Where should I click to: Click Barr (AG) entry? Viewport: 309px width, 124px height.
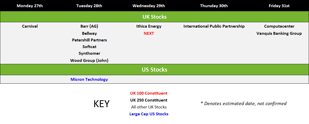89,26
